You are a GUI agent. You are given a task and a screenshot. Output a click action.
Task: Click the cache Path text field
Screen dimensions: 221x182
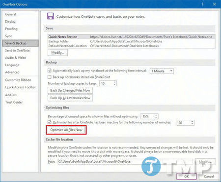(125, 162)
